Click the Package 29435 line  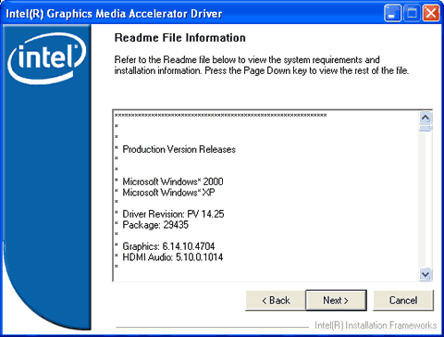(155, 225)
